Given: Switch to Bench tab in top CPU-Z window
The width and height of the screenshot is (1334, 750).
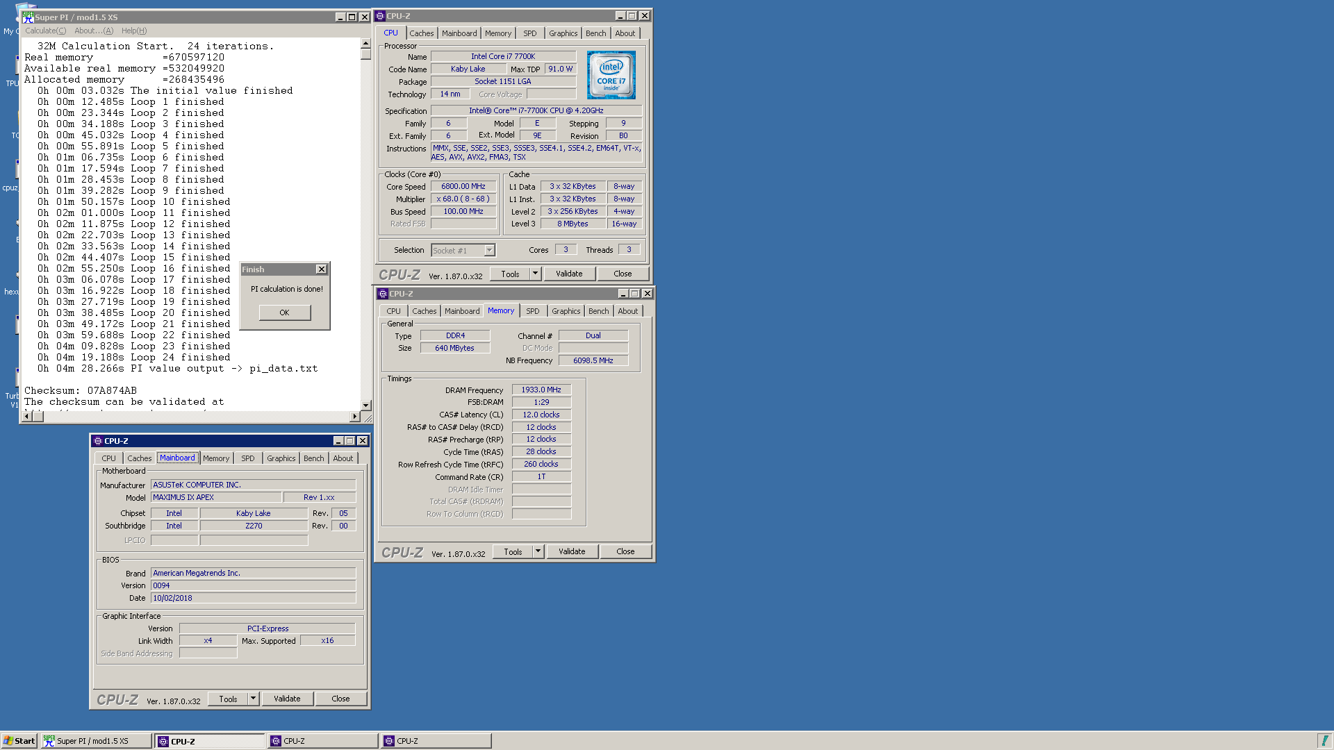Looking at the screenshot, I should [x=595, y=33].
